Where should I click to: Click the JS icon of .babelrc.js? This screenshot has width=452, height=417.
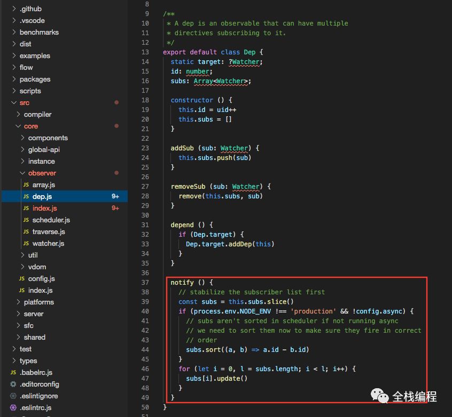[13, 372]
